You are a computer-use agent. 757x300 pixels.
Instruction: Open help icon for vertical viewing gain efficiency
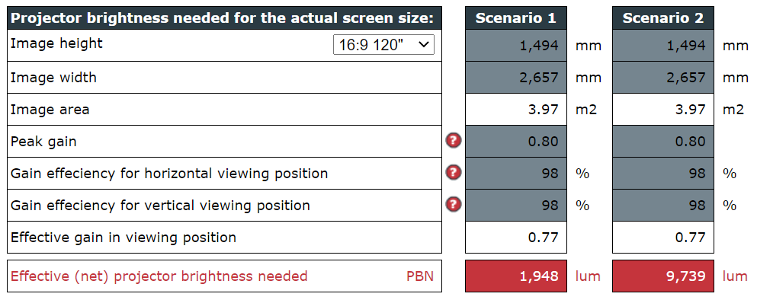tap(453, 205)
